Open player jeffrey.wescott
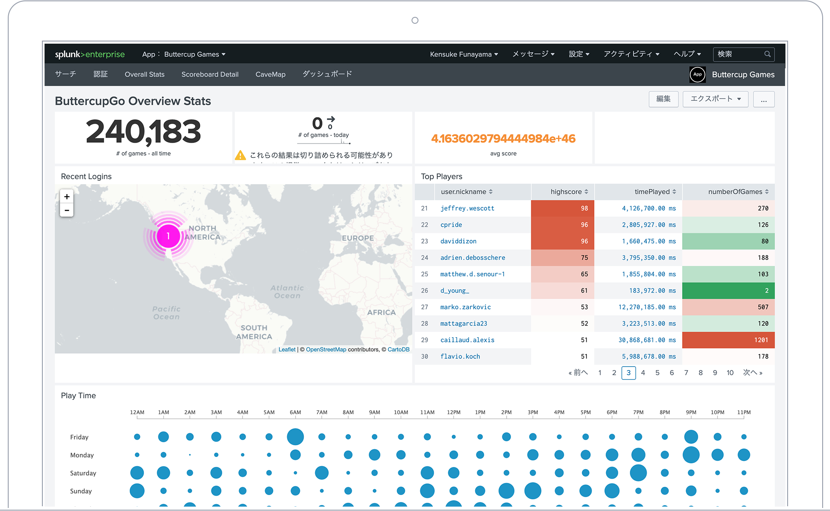The height and width of the screenshot is (511, 830). [x=467, y=208]
